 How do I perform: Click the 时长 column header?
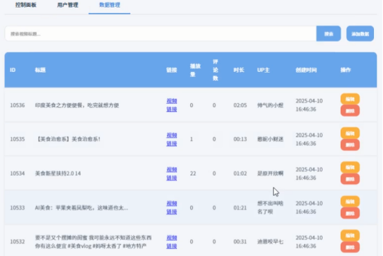click(x=239, y=70)
